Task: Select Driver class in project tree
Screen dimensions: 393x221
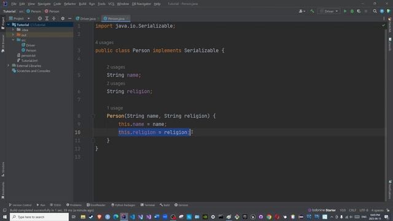Action: [x=28, y=45]
